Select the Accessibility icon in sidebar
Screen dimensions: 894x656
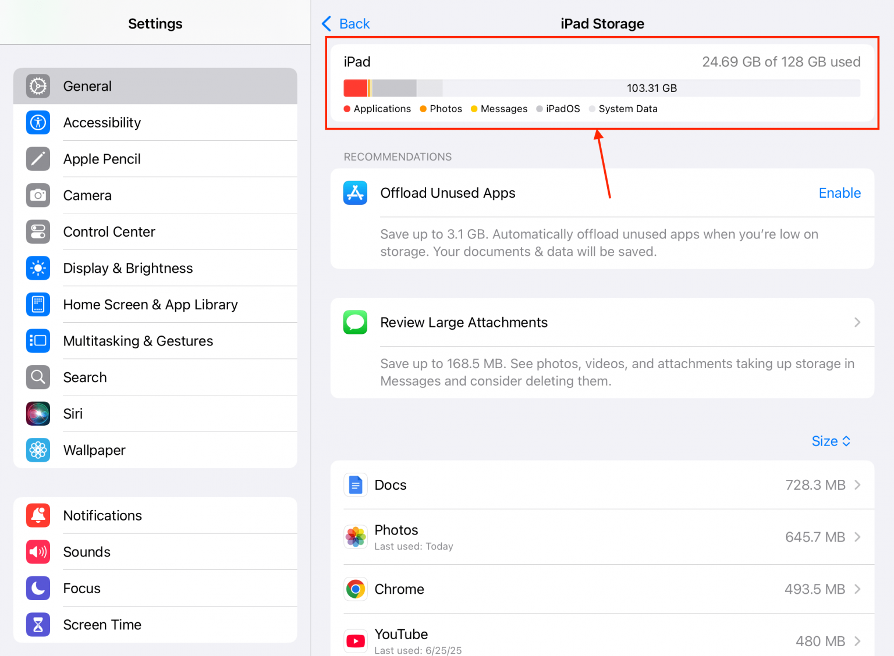(38, 123)
